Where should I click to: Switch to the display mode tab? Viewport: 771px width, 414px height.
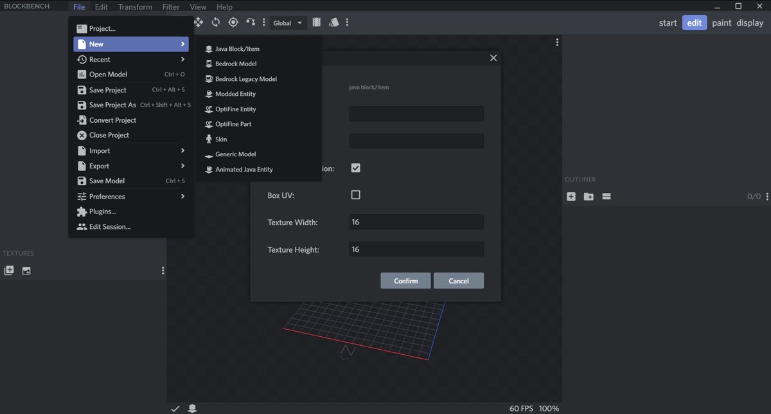[750, 22]
